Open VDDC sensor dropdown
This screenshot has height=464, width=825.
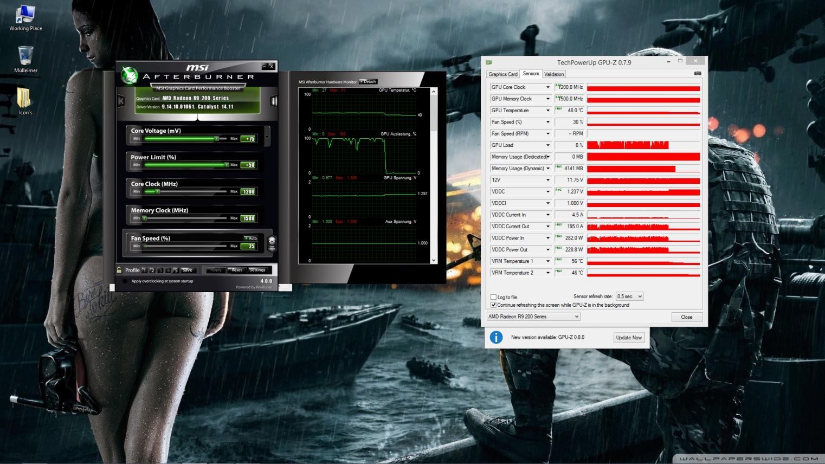tap(547, 191)
